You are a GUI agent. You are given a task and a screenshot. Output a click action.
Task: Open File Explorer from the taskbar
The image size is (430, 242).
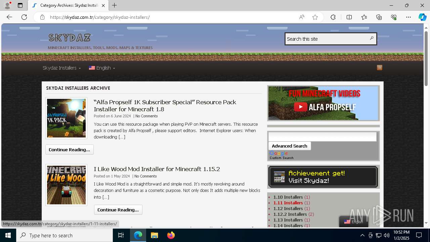click(154, 235)
